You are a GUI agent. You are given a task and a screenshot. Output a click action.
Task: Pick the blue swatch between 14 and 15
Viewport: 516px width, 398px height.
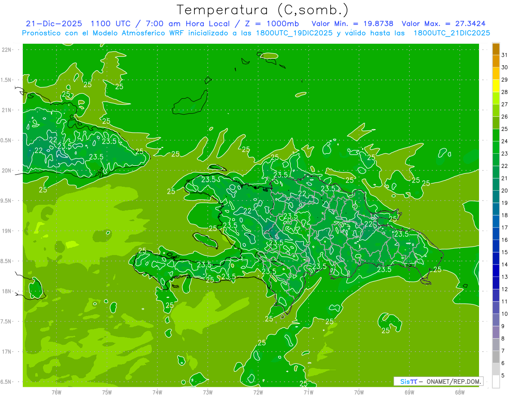[x=496, y=258]
